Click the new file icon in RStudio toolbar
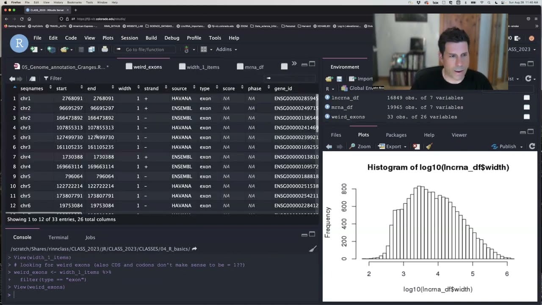This screenshot has width=542, height=305. (x=33, y=50)
